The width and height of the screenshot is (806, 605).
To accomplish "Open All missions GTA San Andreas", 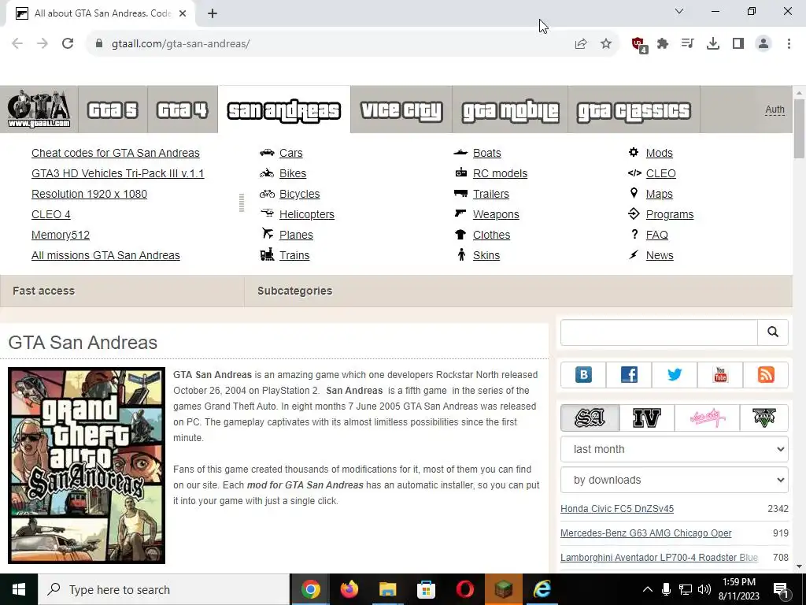I will (x=106, y=255).
